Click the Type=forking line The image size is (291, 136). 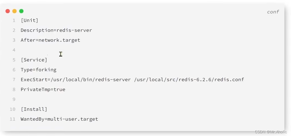point(38,70)
